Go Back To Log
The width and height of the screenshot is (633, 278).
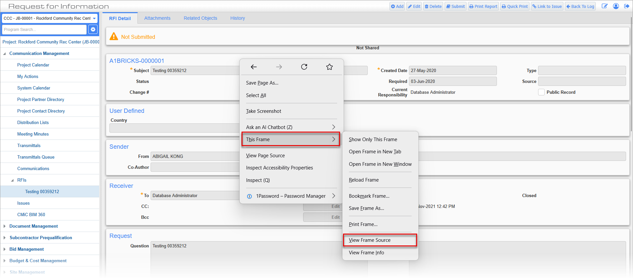point(580,6)
